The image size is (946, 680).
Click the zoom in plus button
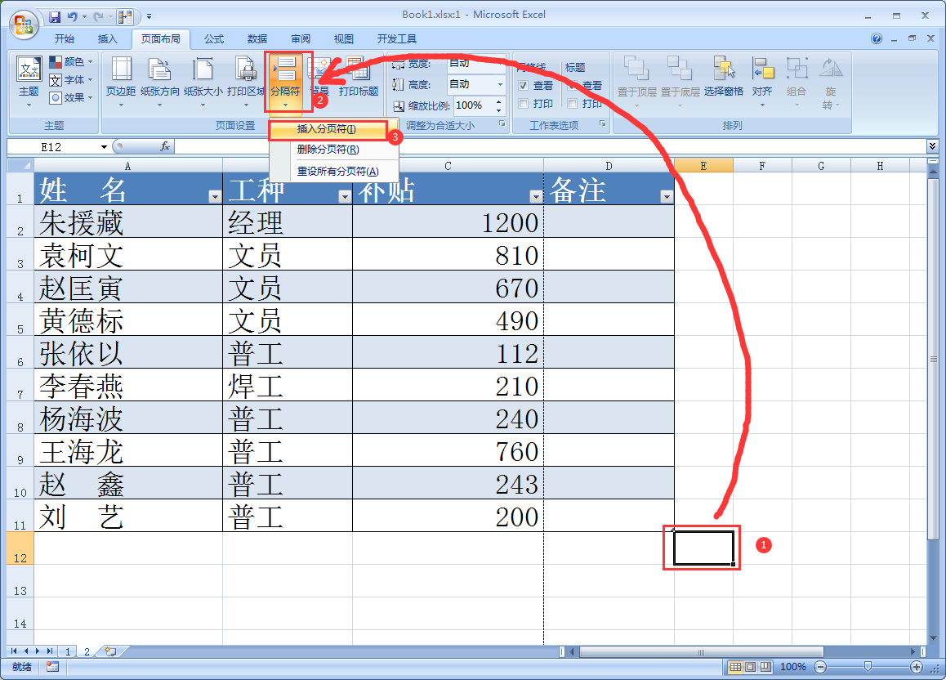916,667
